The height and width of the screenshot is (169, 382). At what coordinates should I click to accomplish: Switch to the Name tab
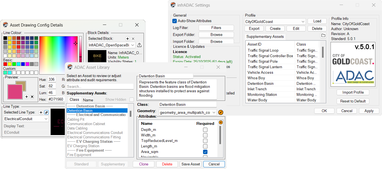click(x=88, y=100)
